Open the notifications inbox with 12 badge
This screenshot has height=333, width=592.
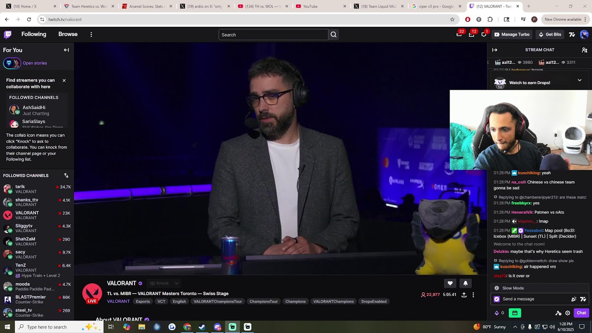click(x=471, y=34)
